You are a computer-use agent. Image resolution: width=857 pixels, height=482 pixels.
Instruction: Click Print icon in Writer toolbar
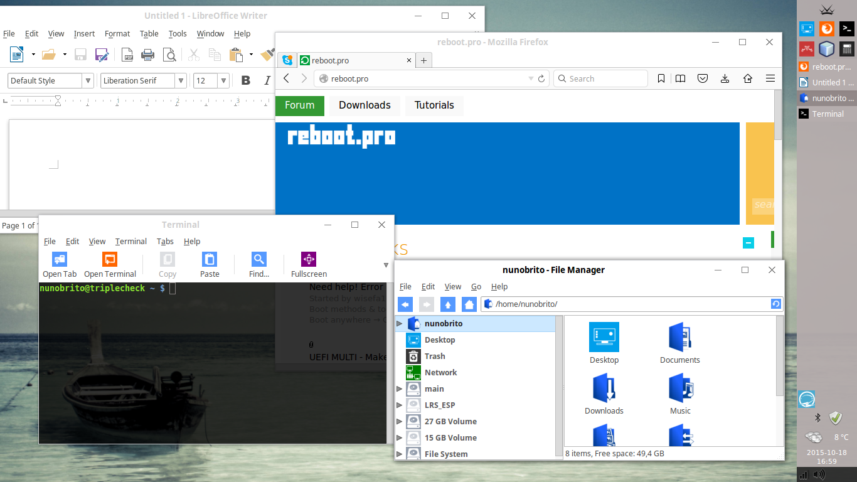147,55
